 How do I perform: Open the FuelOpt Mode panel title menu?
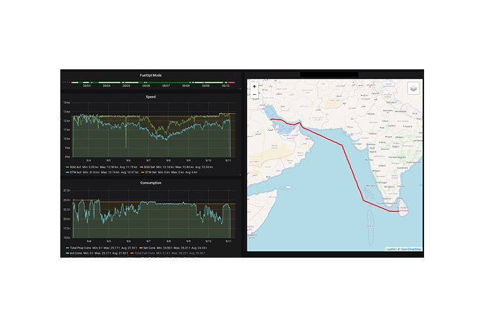151,75
